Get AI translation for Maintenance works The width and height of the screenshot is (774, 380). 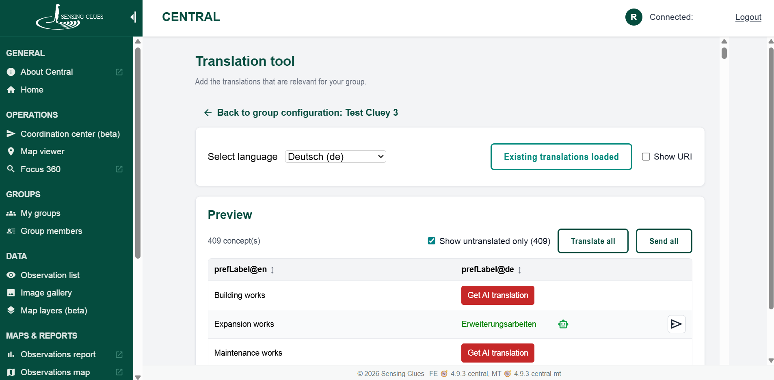pyautogui.click(x=498, y=353)
